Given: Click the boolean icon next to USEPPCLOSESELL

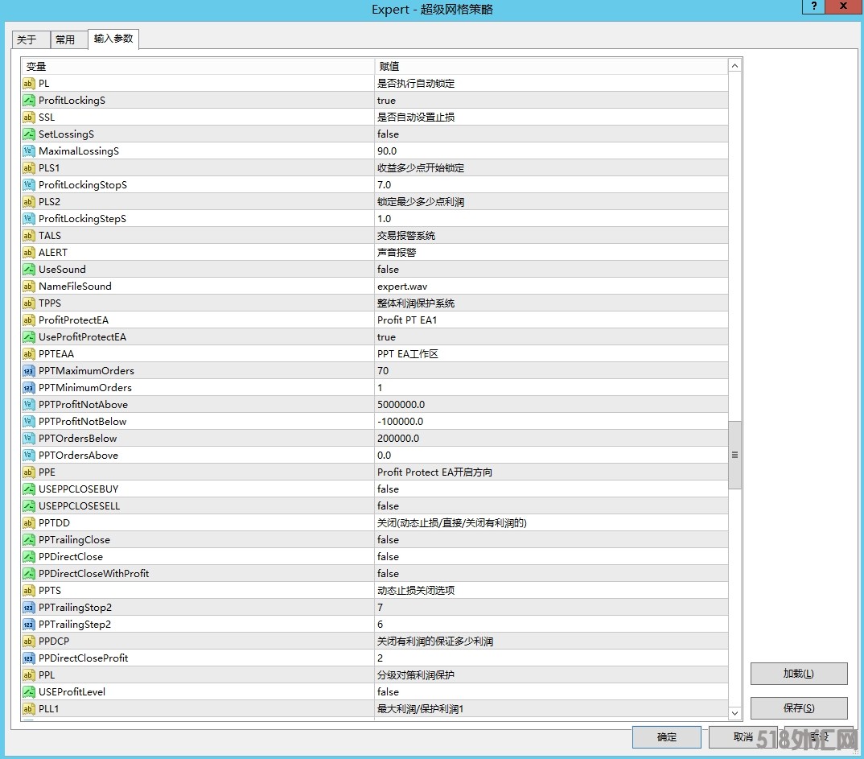Looking at the screenshot, I should (x=29, y=506).
